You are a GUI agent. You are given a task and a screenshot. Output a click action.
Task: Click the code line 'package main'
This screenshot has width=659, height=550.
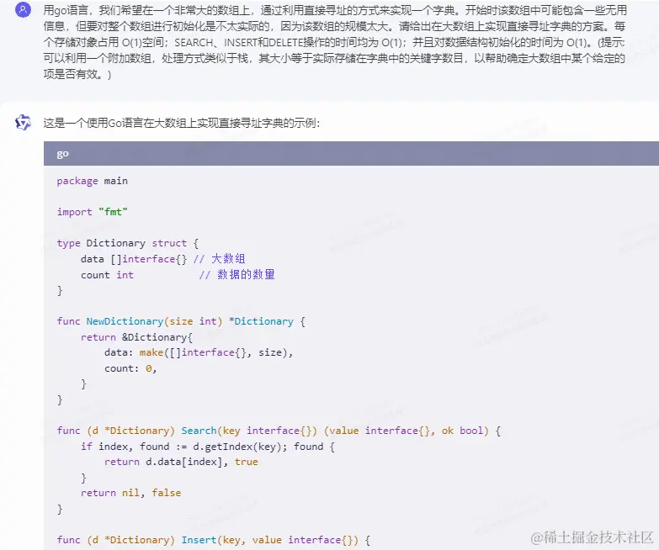tap(93, 181)
